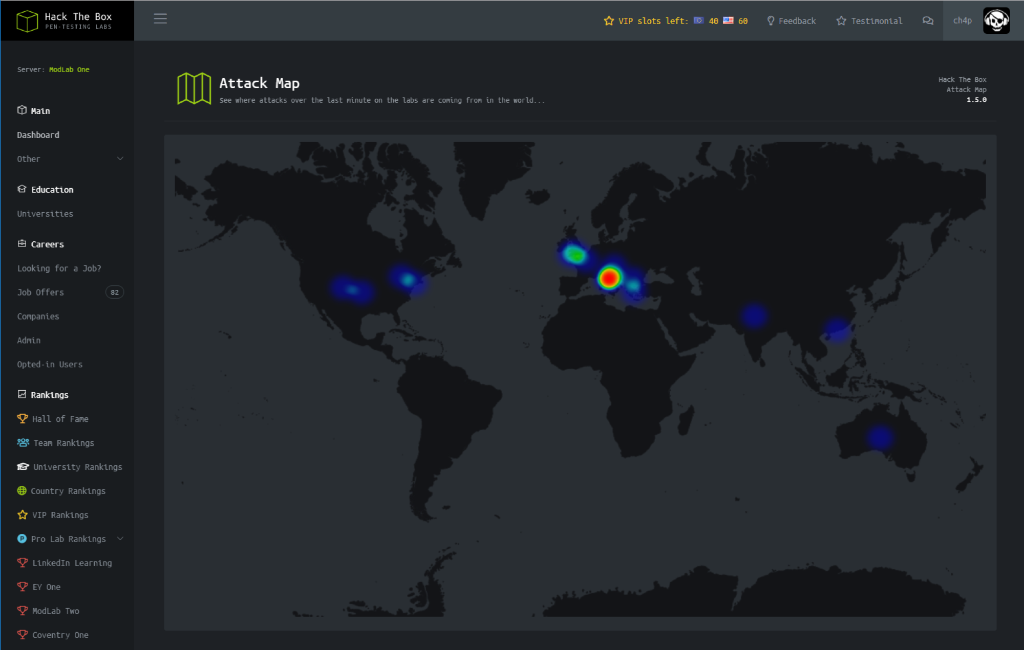Expand the Pro Lab Rankings chevron
The image size is (1024, 650).
click(120, 539)
